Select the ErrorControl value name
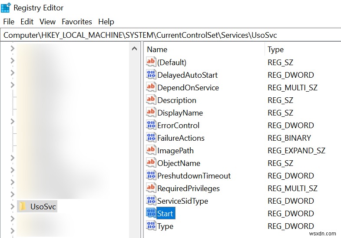This screenshot has height=238, width=341. tap(179, 126)
